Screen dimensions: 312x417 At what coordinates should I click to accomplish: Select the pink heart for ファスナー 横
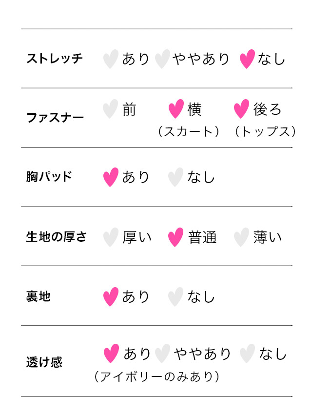176,109
